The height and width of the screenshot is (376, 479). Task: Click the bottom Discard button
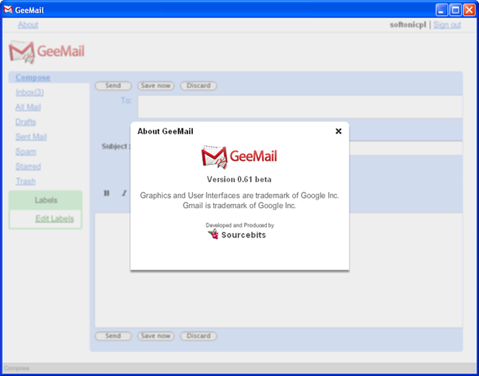[x=199, y=336]
